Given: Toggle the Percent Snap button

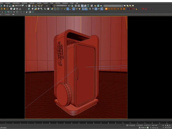Looking at the screenshot, I should [x=39, y=6].
